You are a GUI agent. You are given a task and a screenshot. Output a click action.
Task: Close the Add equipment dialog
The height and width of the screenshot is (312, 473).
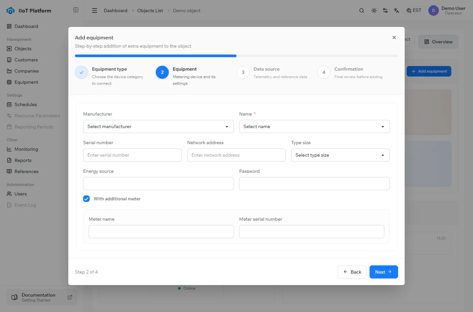(394, 37)
